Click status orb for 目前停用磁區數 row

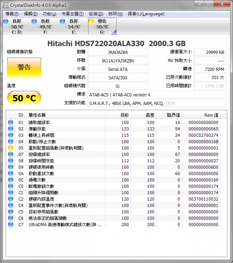click(11, 211)
